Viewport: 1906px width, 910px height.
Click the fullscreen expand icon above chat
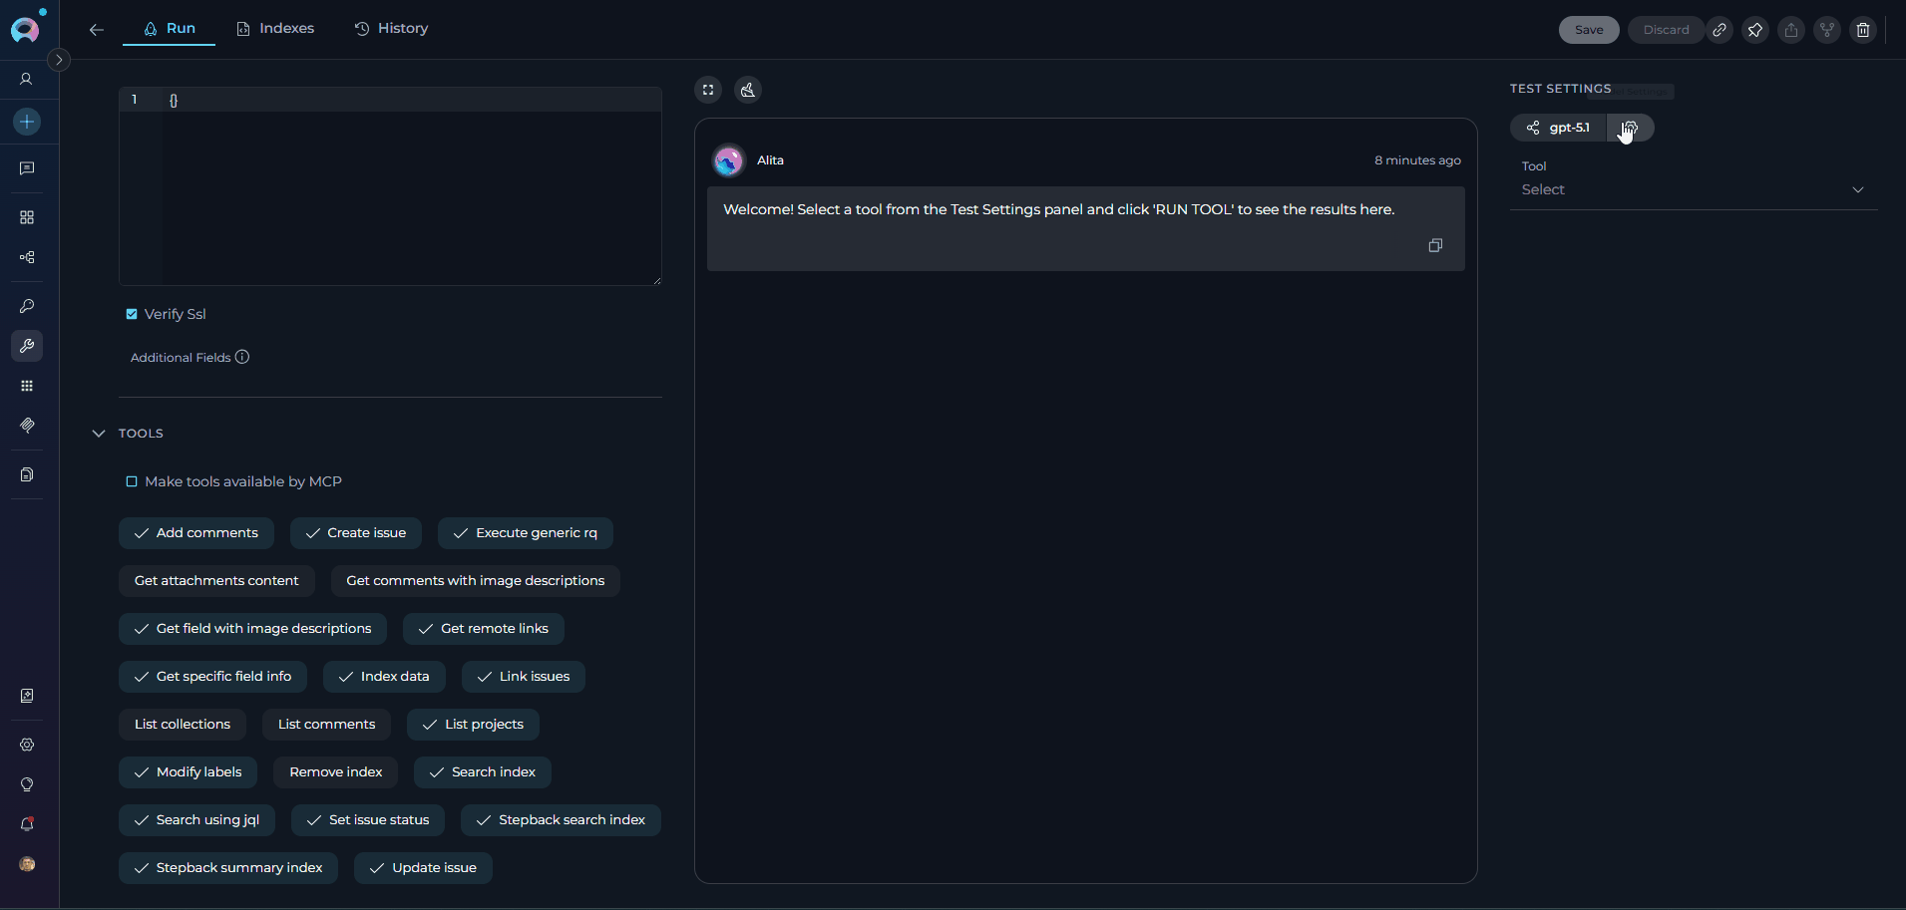tap(708, 90)
